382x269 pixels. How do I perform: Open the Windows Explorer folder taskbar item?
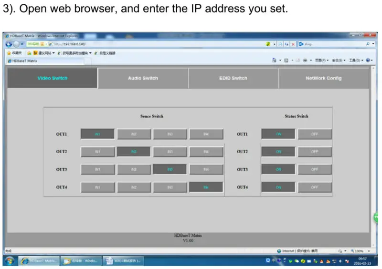(x=81, y=261)
